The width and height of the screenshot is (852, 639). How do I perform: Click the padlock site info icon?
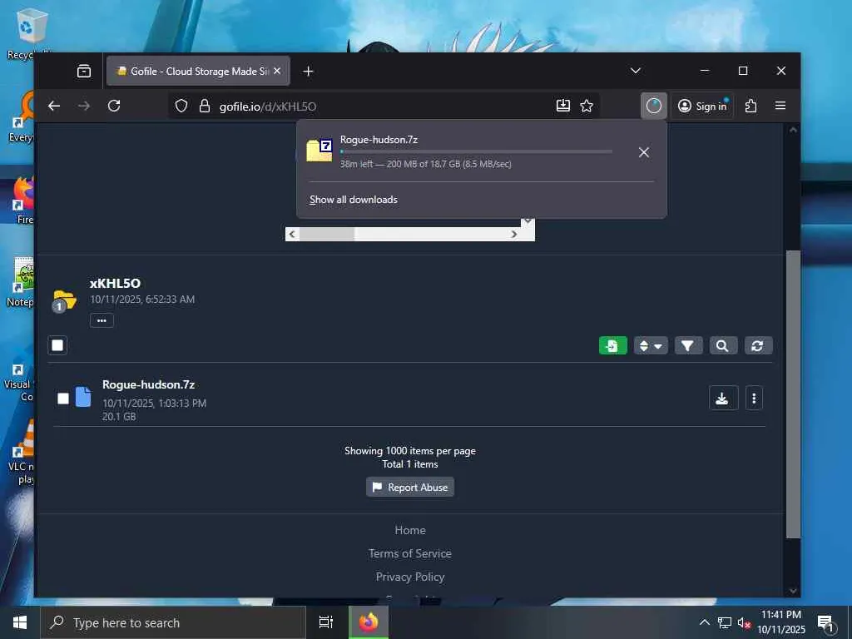click(205, 106)
